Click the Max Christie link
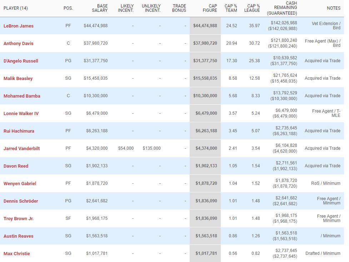 point(17,253)
